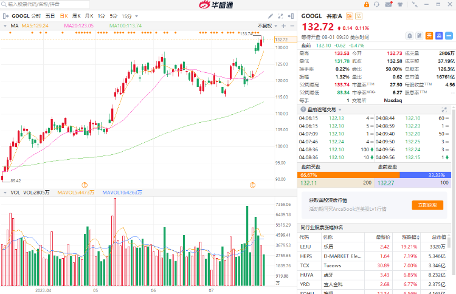Open the skin theme shirt icon
456x294 pixels.
[400, 4]
